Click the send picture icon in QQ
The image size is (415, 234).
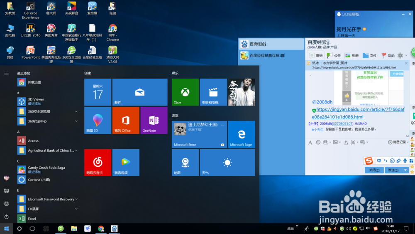pyautogui.click(x=335, y=142)
